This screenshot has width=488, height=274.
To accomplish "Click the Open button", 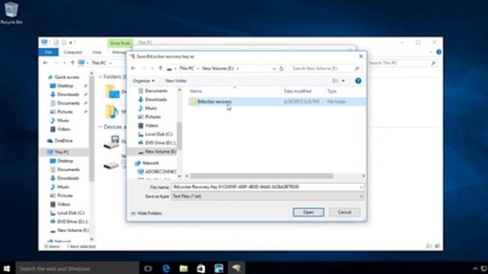I will coord(308,212).
